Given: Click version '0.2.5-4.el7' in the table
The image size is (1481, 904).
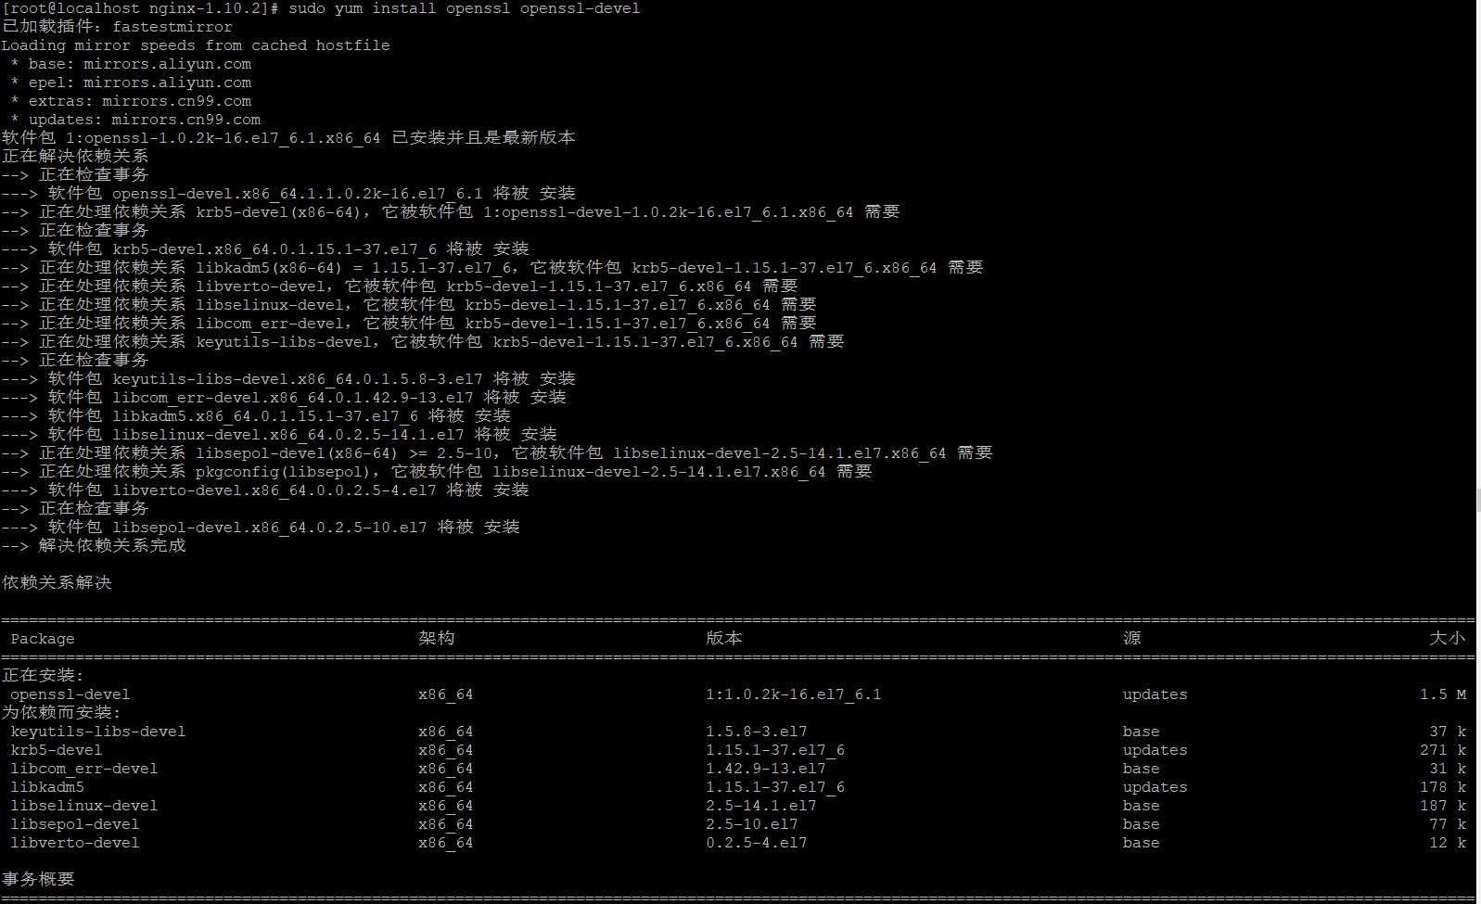Looking at the screenshot, I should click(757, 843).
